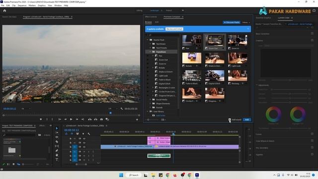Image resolution: width=318 pixels, height=179 pixels.
Task: Collapse the Transitions folder
Action: [150, 52]
